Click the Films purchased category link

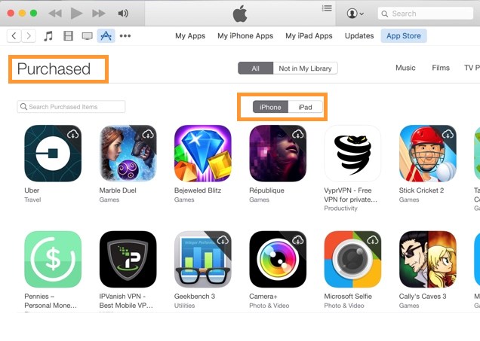tap(441, 68)
